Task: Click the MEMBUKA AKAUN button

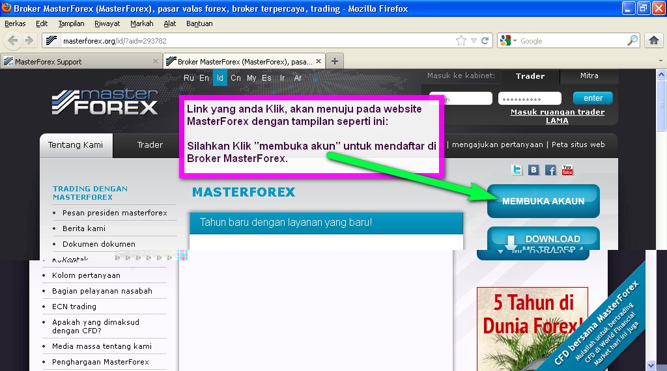Action: click(x=543, y=201)
